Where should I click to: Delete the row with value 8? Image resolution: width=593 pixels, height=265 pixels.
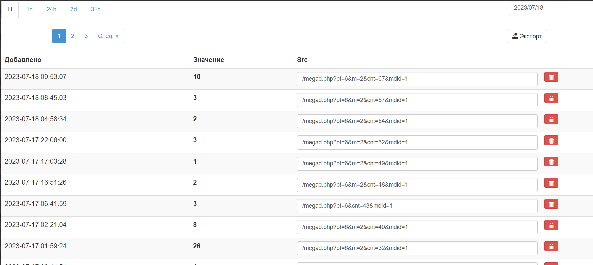(551, 225)
